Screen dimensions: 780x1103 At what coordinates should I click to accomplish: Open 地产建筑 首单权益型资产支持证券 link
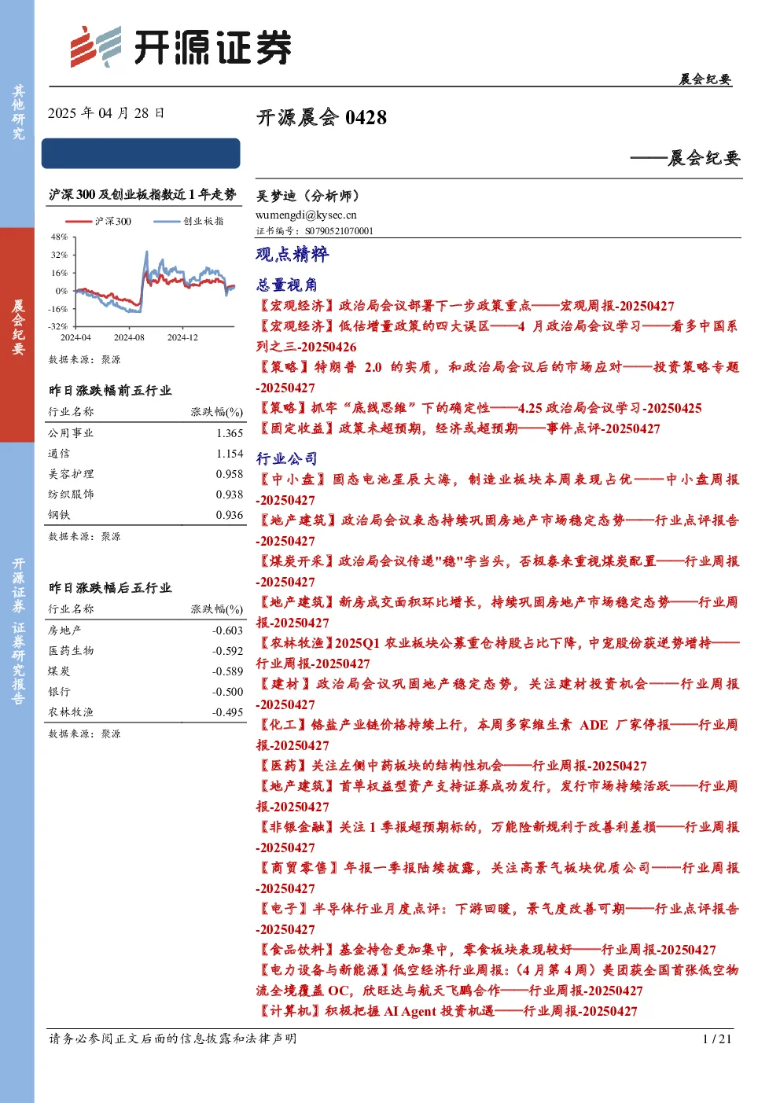tap(498, 796)
